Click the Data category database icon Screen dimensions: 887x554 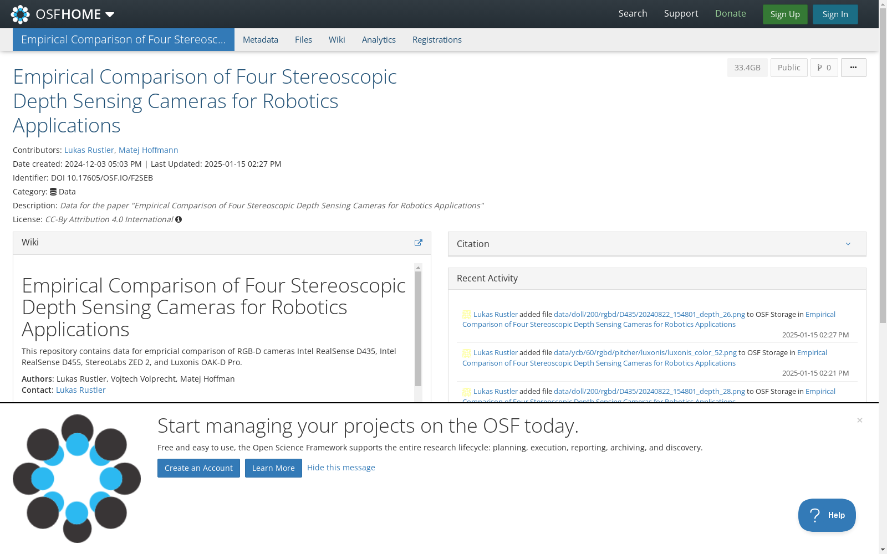point(53,192)
